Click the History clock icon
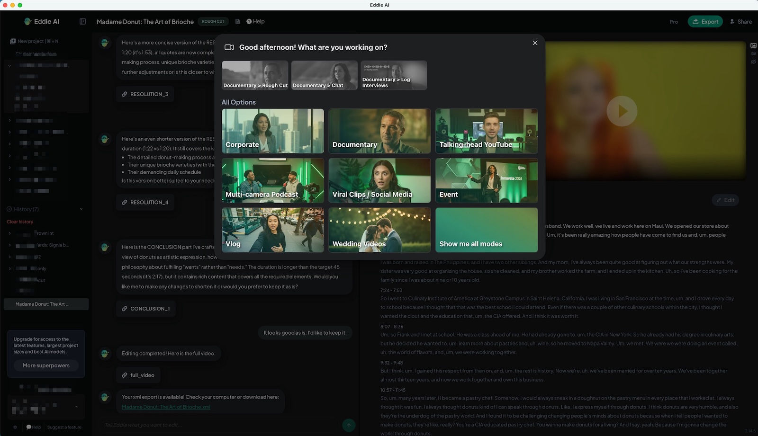 (x=9, y=209)
